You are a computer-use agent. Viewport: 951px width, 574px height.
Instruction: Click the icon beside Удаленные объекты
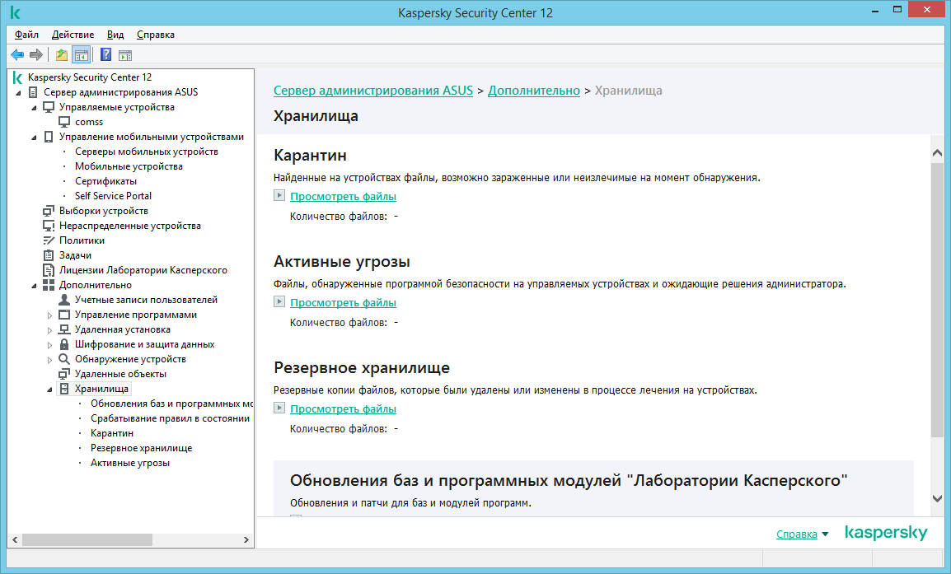[x=64, y=374]
